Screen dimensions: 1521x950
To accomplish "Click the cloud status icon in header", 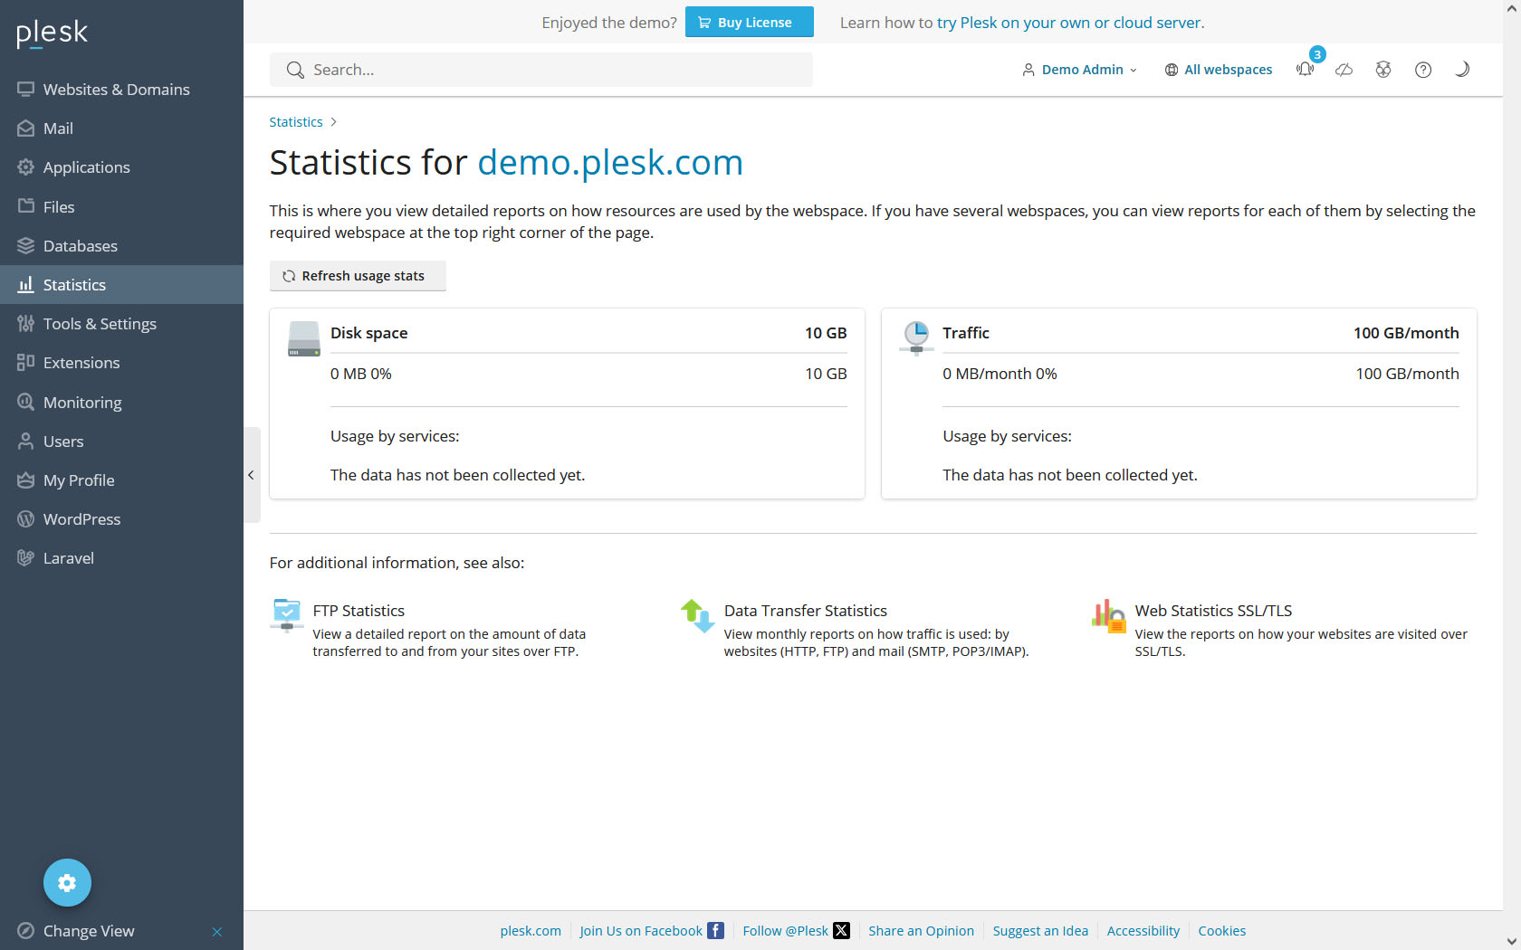I will 1344,70.
